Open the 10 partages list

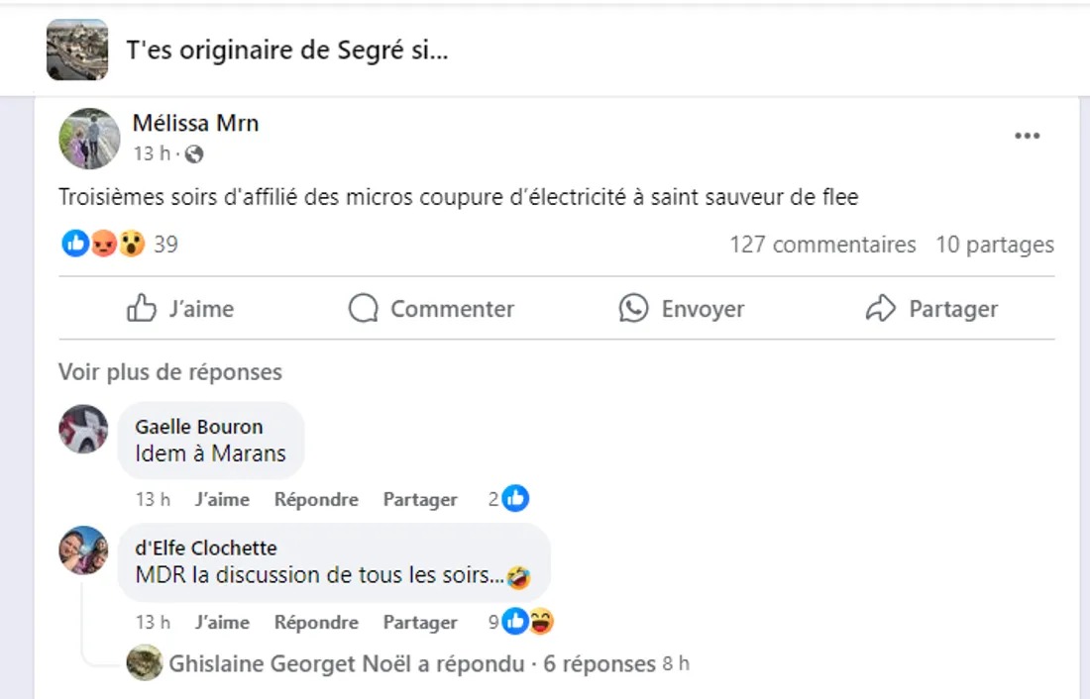[995, 244]
